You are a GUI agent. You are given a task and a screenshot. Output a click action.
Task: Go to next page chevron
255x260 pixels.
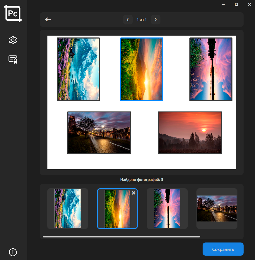155,20
